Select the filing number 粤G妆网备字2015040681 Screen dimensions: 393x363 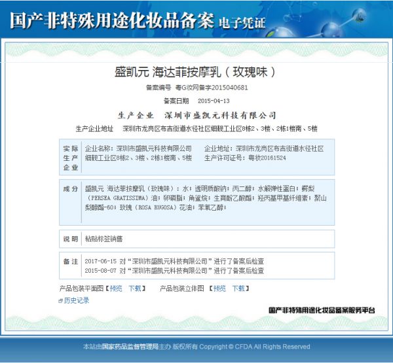click(x=212, y=88)
